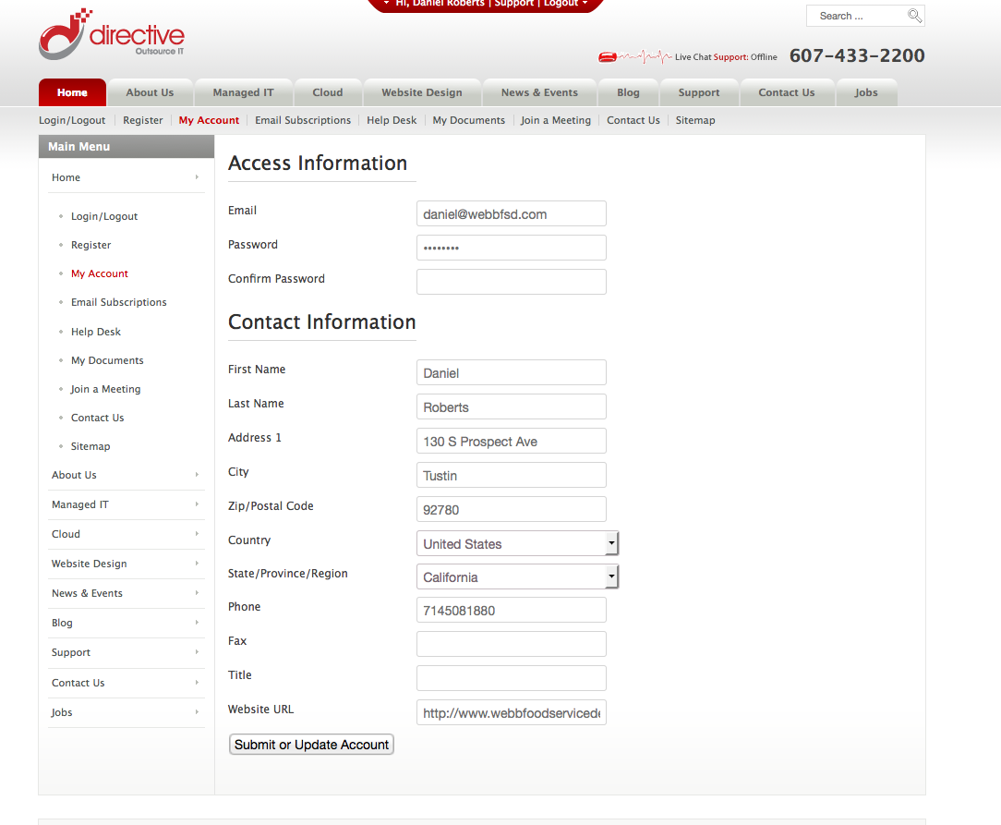Open the Website Design tab
1001x825 pixels.
pyautogui.click(x=422, y=92)
